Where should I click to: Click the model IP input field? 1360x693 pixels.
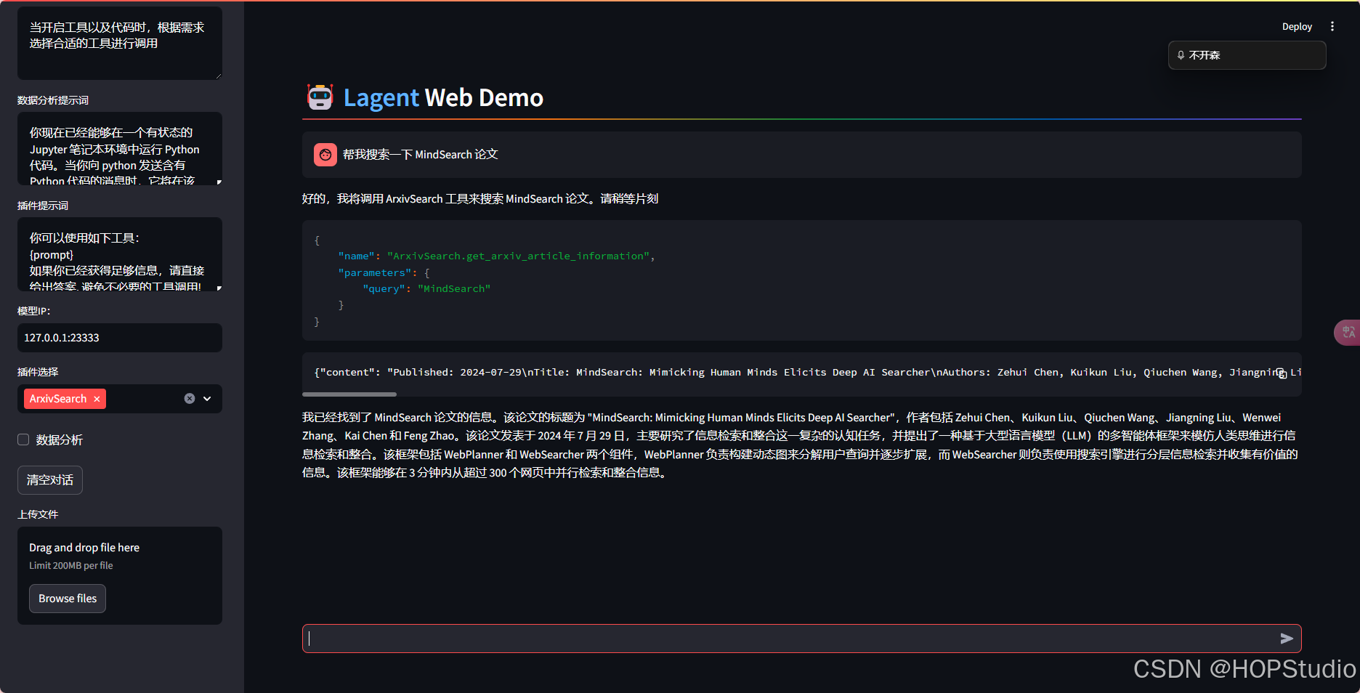(120, 338)
